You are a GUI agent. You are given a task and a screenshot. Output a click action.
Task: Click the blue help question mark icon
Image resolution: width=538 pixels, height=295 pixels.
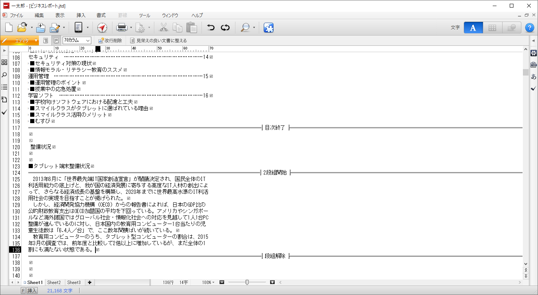pyautogui.click(x=530, y=28)
